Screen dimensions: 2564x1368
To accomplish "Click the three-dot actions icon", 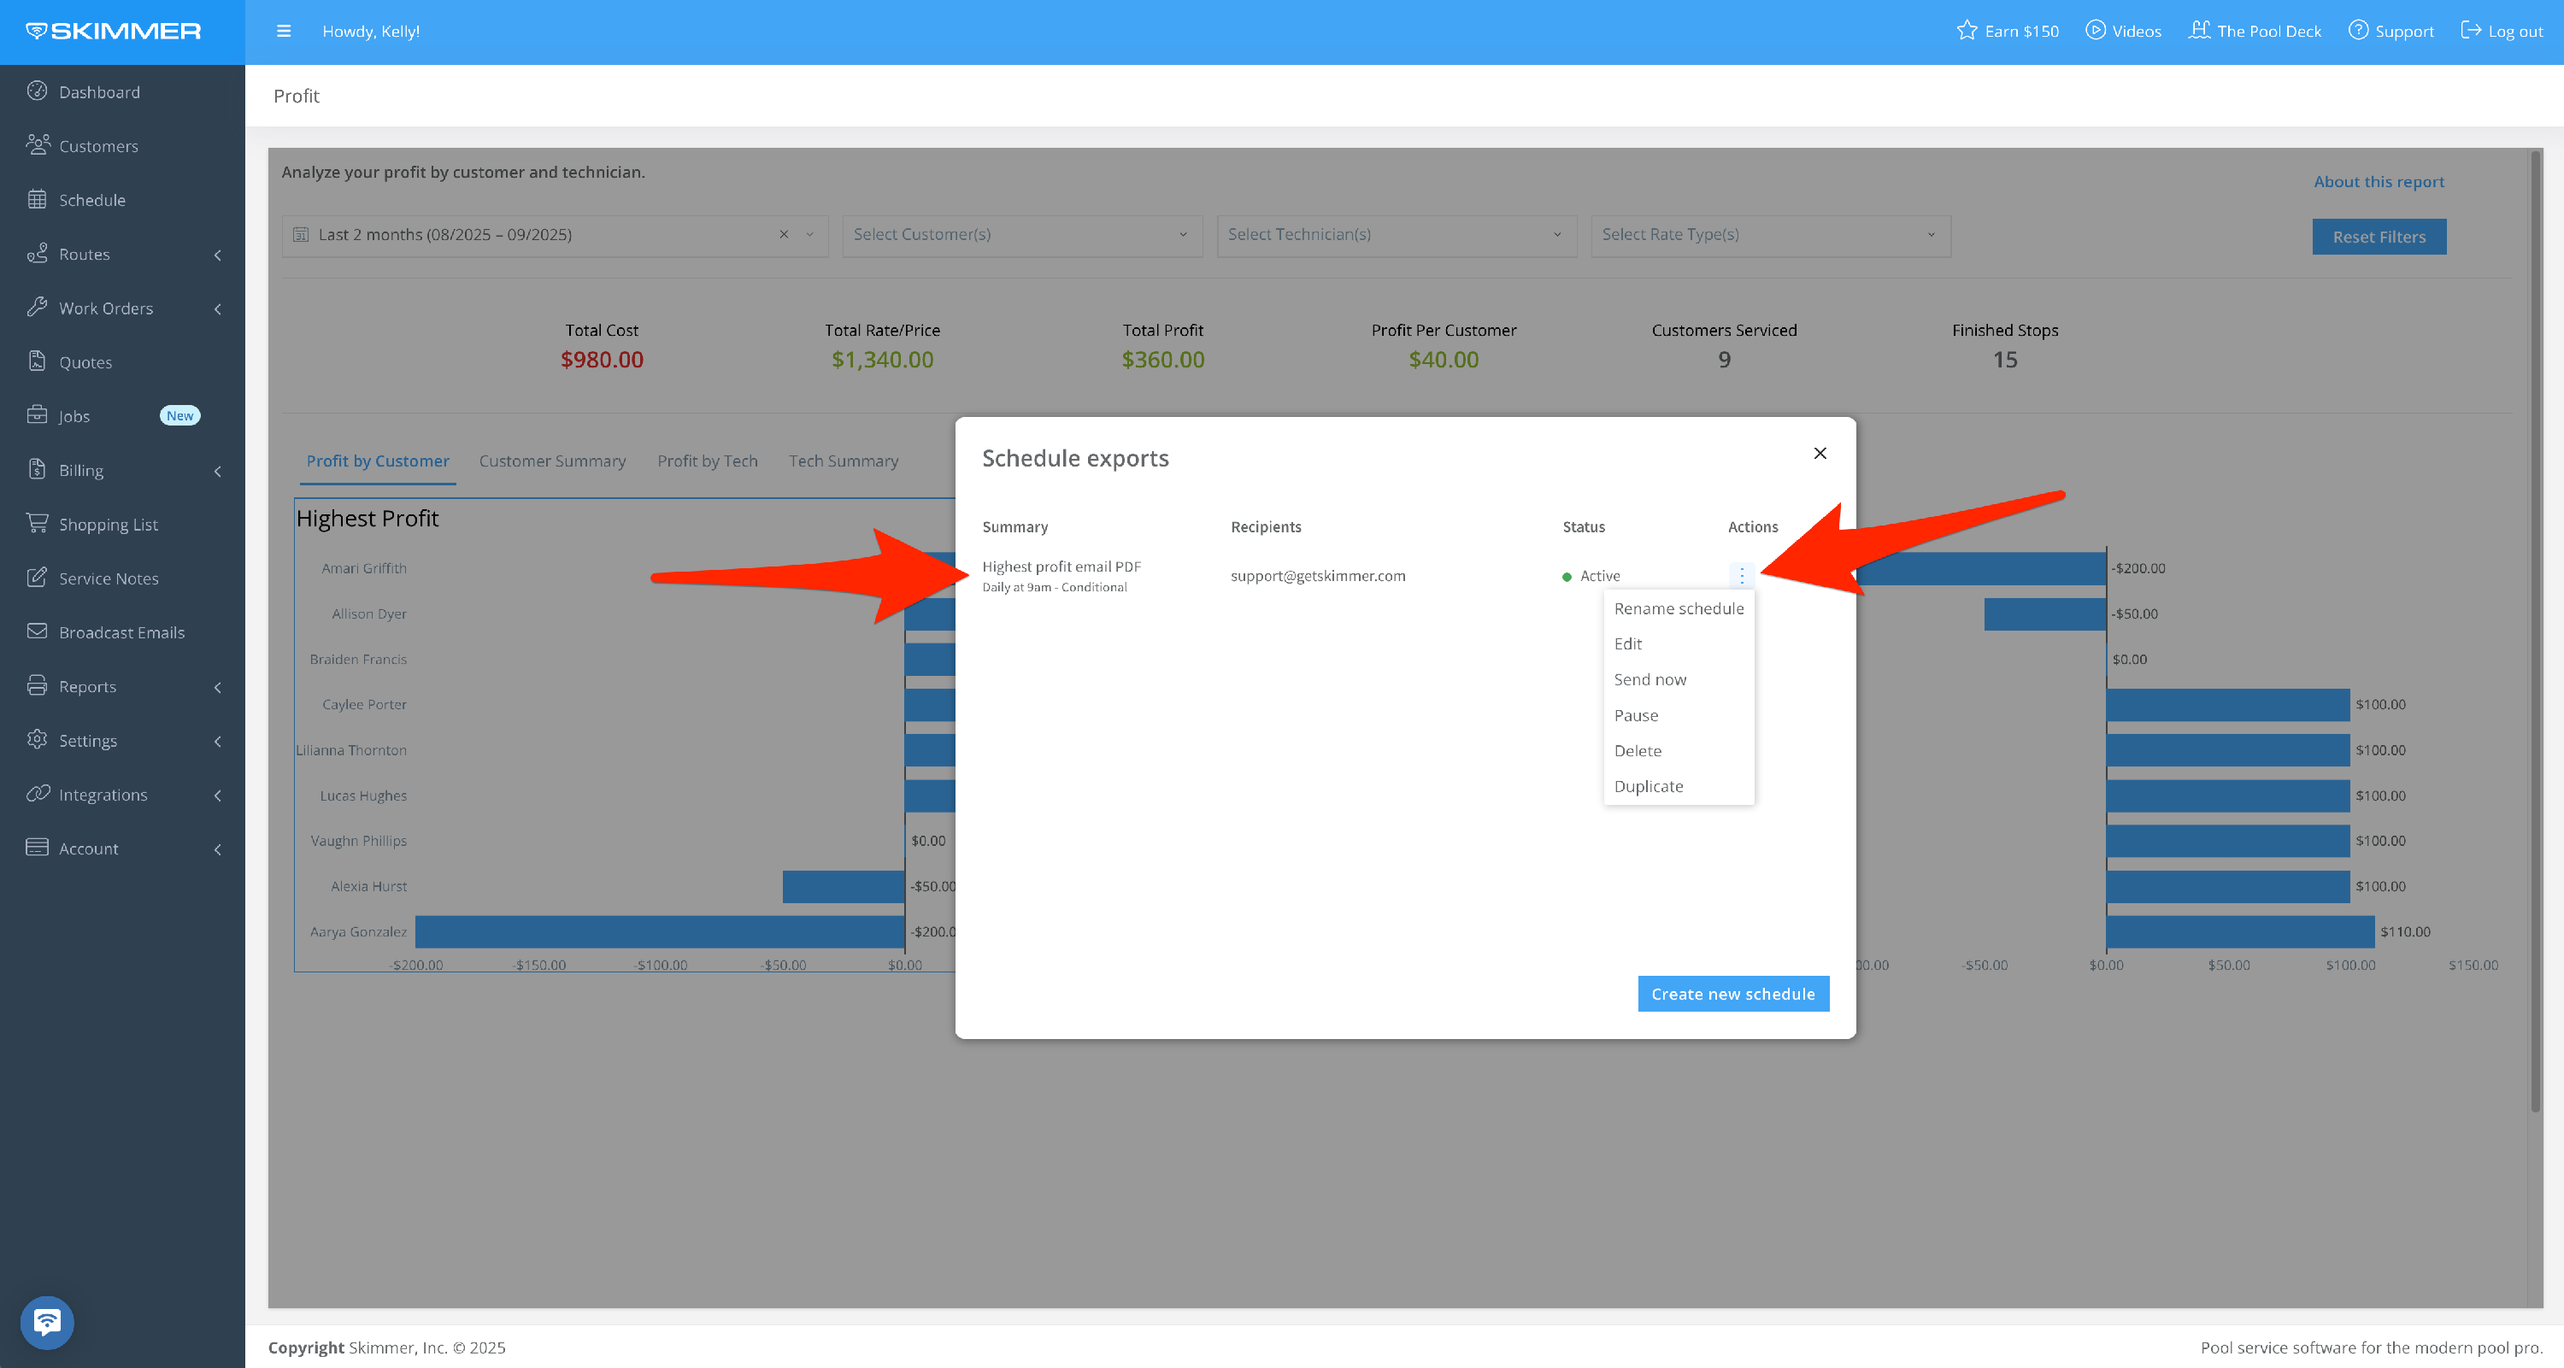I will 1741,575.
